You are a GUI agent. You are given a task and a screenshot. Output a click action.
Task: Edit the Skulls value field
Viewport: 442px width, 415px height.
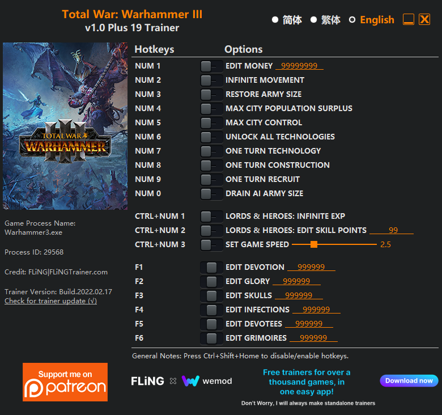[x=299, y=295]
